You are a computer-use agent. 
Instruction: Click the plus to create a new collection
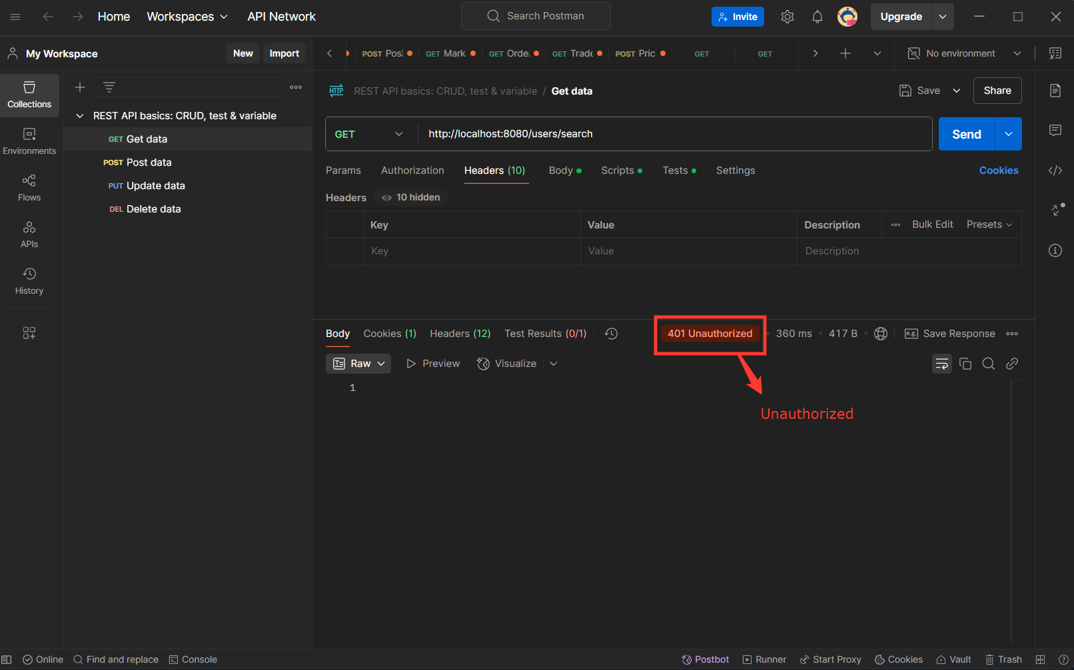click(80, 87)
